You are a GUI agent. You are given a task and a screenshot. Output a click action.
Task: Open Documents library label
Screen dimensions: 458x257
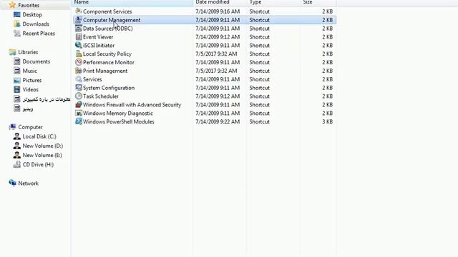36,61
